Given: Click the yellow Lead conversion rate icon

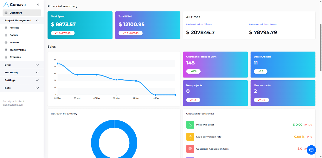Looking at the screenshot, I should click(x=190, y=137).
